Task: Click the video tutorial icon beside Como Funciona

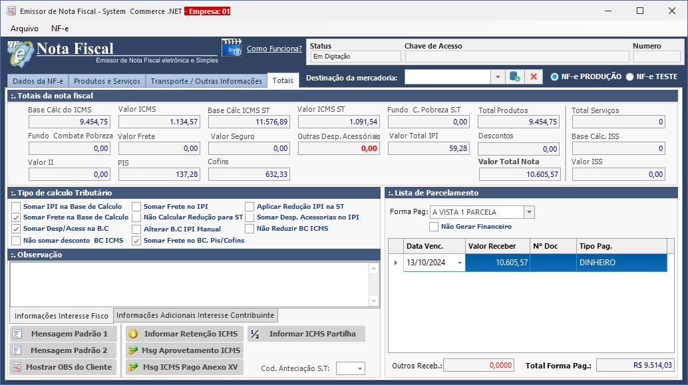Action: point(231,49)
